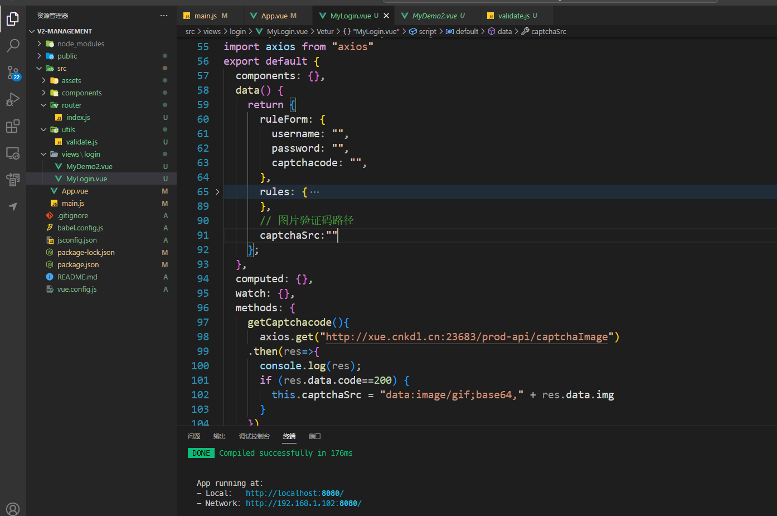Open the Accounts icon in activity bar
The image size is (777, 516).
pyautogui.click(x=13, y=509)
